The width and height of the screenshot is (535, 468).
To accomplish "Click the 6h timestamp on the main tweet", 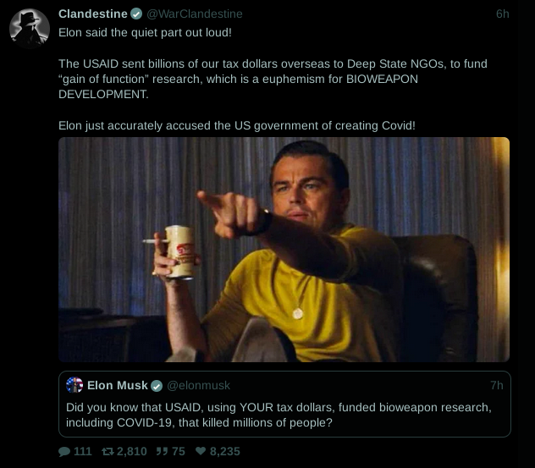I will (x=502, y=14).
